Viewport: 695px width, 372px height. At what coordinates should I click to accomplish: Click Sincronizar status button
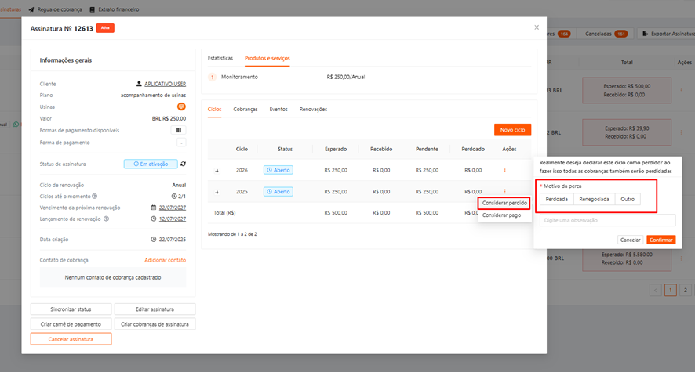click(x=71, y=309)
